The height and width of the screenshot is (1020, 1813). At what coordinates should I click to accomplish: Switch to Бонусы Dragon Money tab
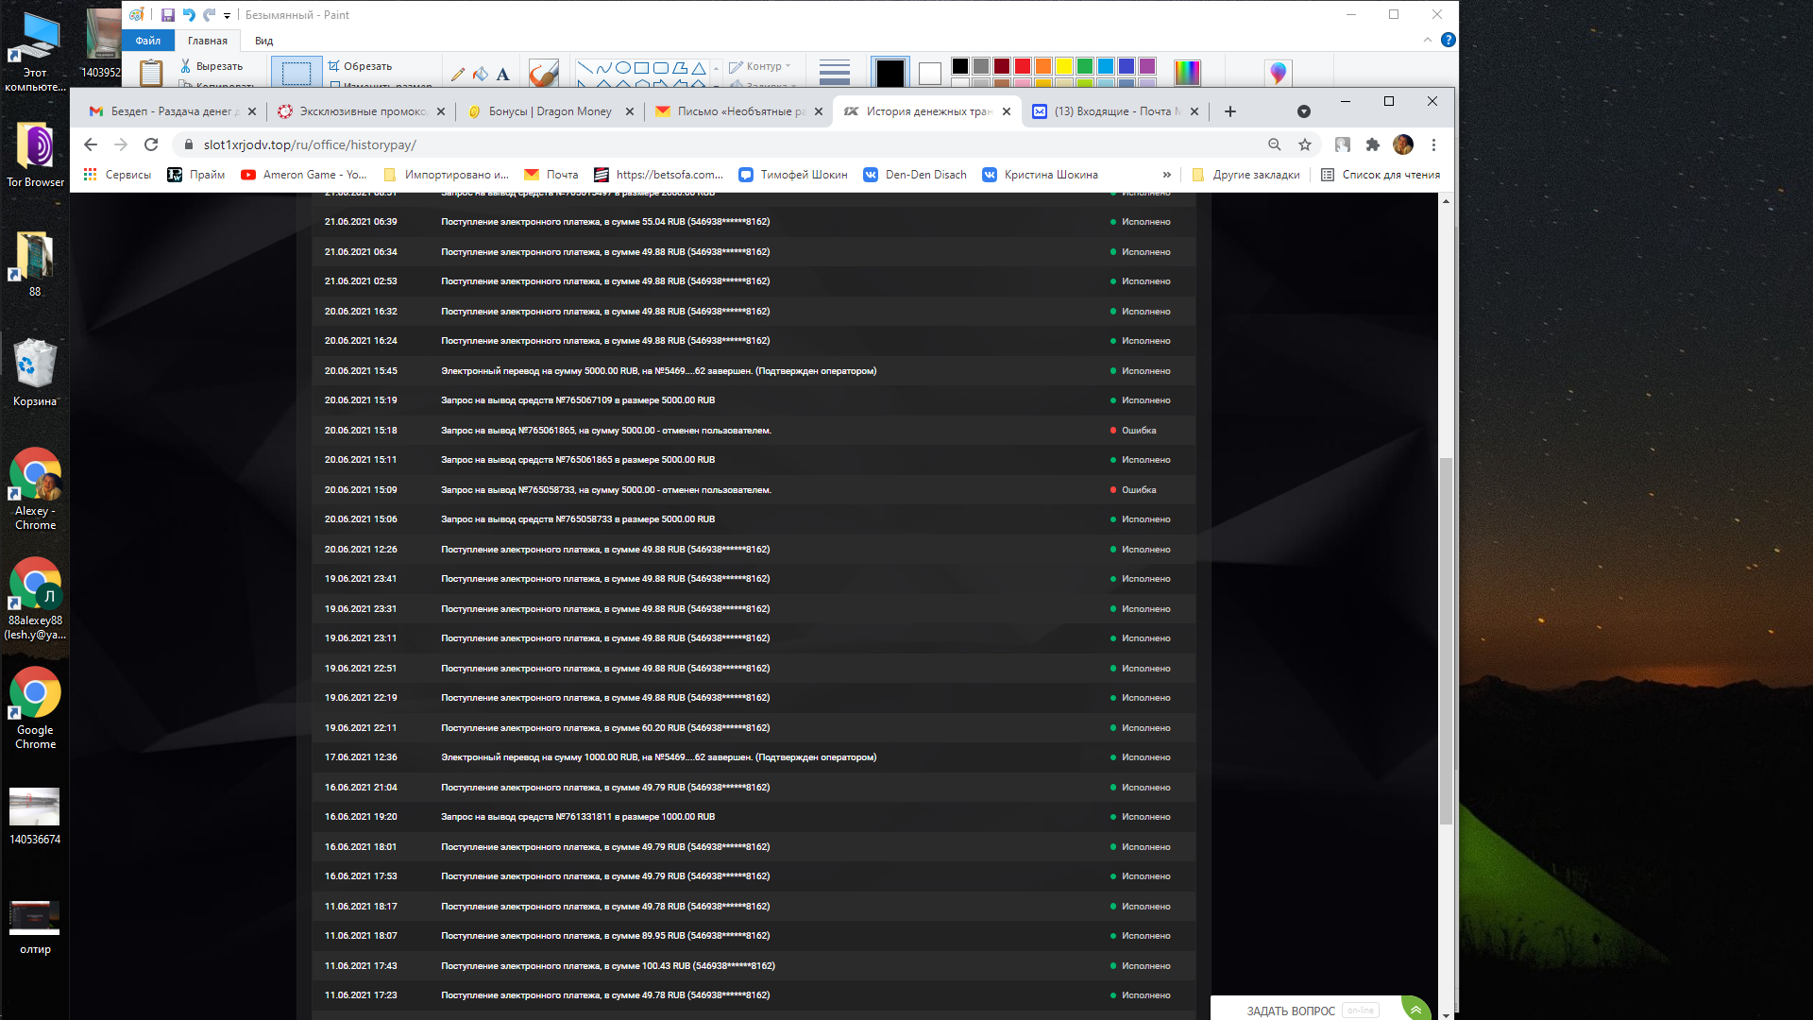[x=550, y=111]
